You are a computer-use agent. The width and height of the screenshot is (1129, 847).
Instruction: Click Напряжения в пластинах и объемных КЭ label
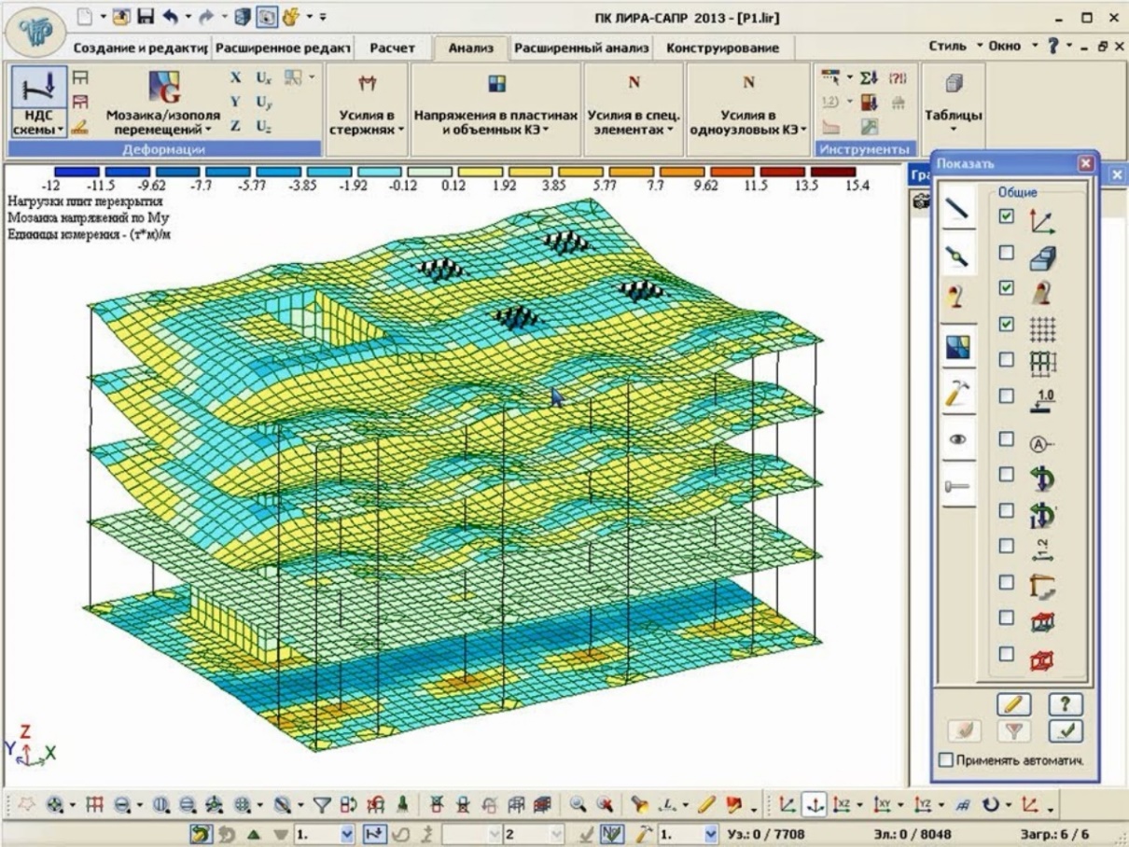496,122
